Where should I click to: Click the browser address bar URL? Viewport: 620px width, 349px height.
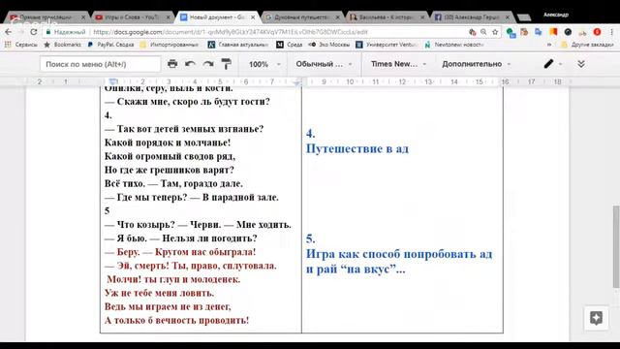[231, 32]
